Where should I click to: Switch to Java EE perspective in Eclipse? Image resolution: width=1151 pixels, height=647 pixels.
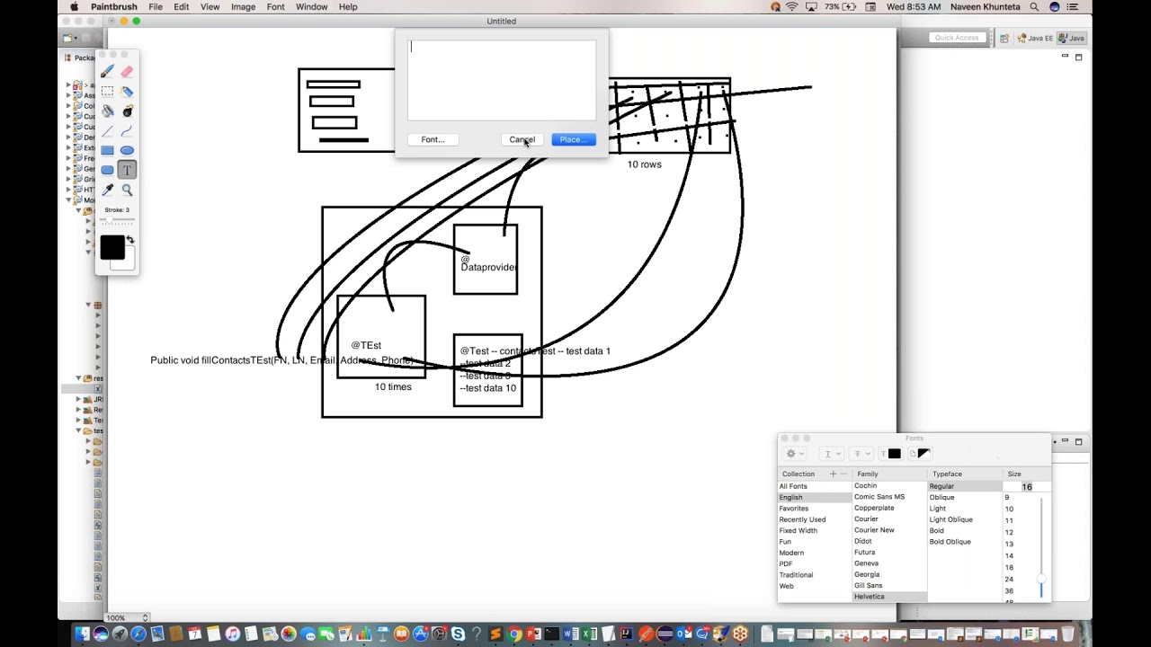pyautogui.click(x=1034, y=38)
